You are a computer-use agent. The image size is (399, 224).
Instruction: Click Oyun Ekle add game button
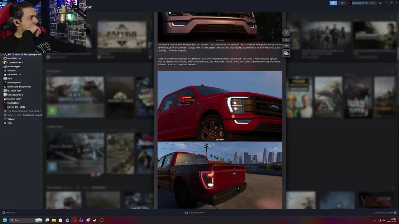pyautogui.click(x=9, y=213)
